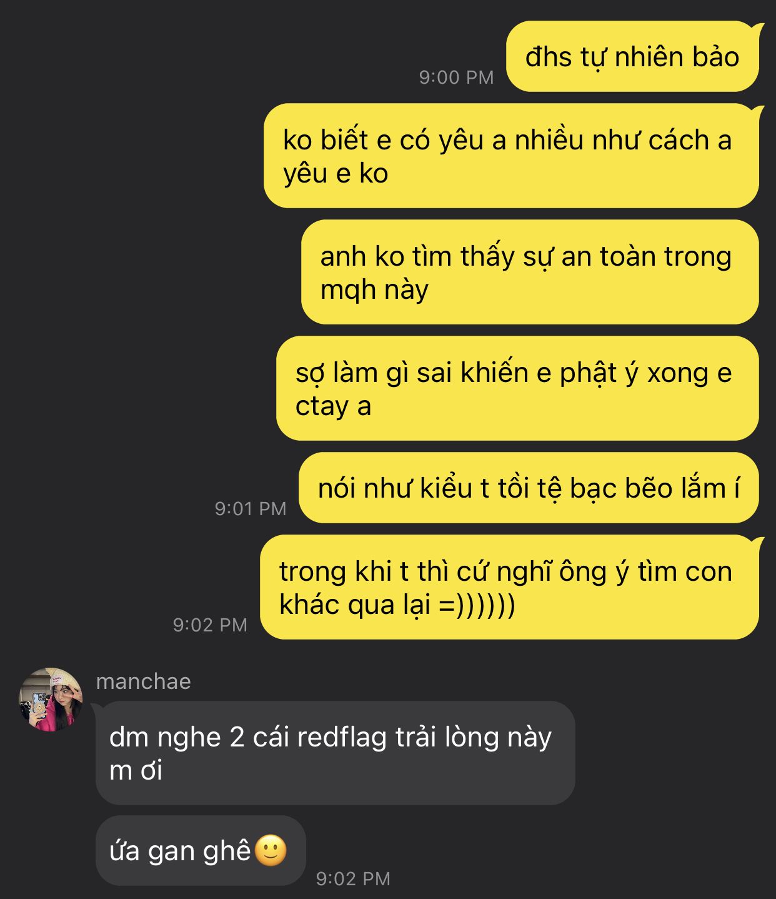Tap the manchae sender name
The height and width of the screenshot is (899, 776).
click(144, 681)
